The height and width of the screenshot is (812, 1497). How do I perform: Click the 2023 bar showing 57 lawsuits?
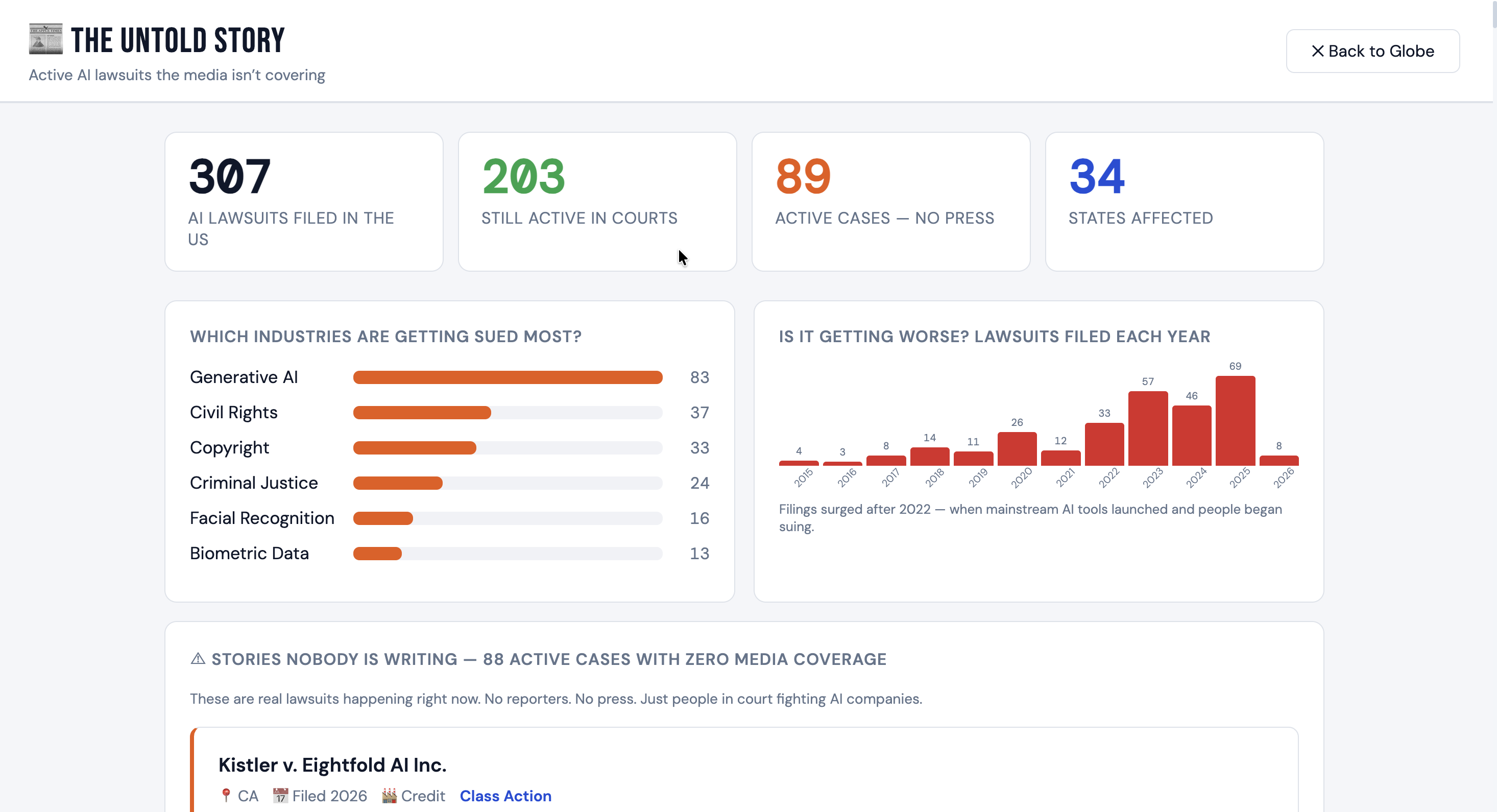click(1147, 428)
